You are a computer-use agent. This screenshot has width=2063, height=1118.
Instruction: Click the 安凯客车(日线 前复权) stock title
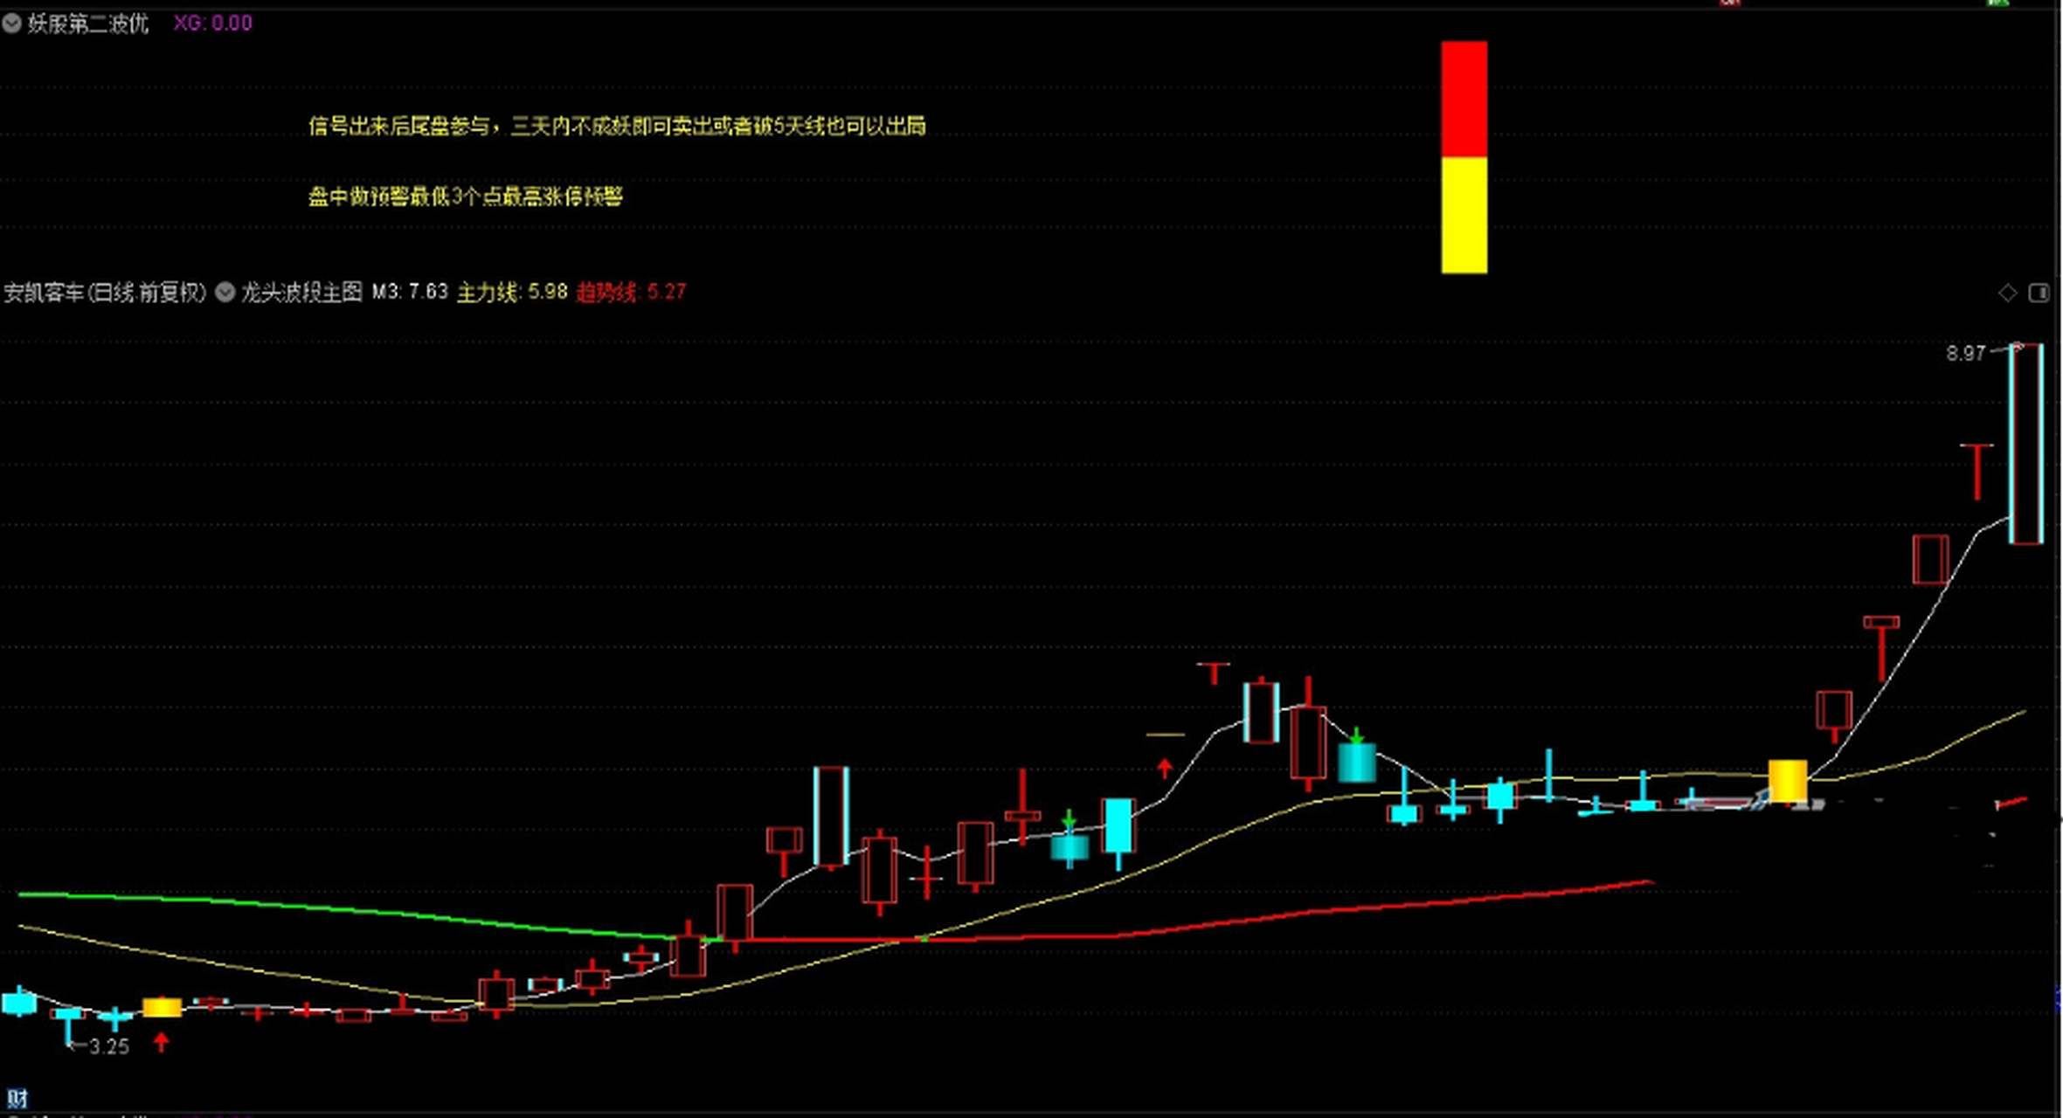[x=105, y=293]
